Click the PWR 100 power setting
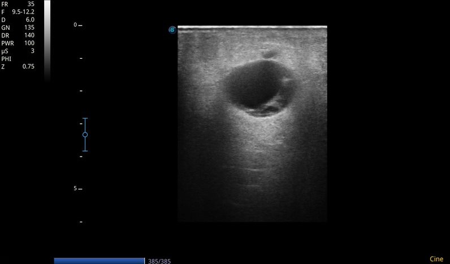The height and width of the screenshot is (264, 450). coord(18,43)
